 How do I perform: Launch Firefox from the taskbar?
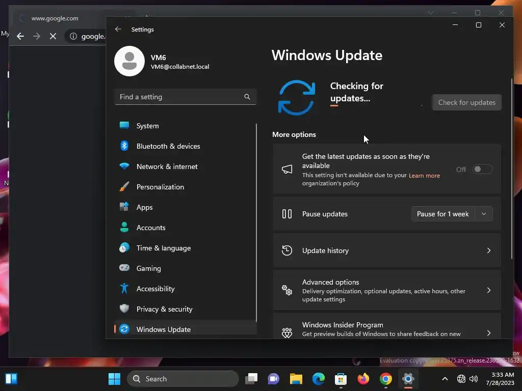point(363,379)
